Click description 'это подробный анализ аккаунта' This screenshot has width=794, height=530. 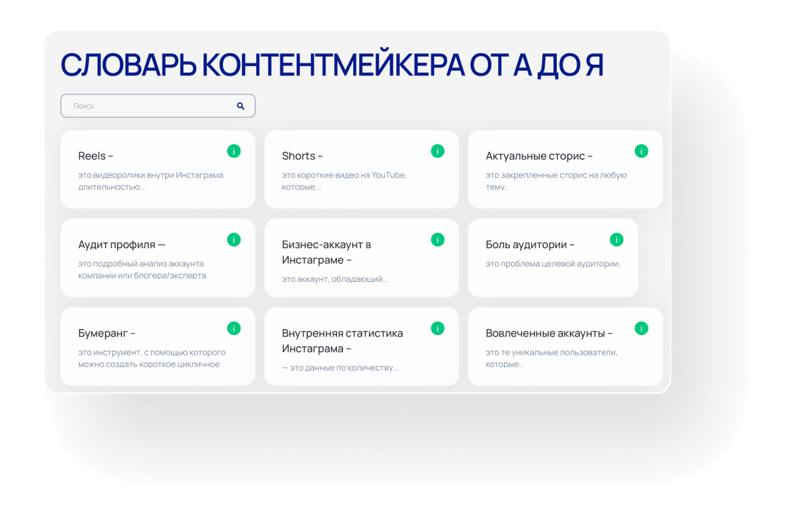(141, 264)
